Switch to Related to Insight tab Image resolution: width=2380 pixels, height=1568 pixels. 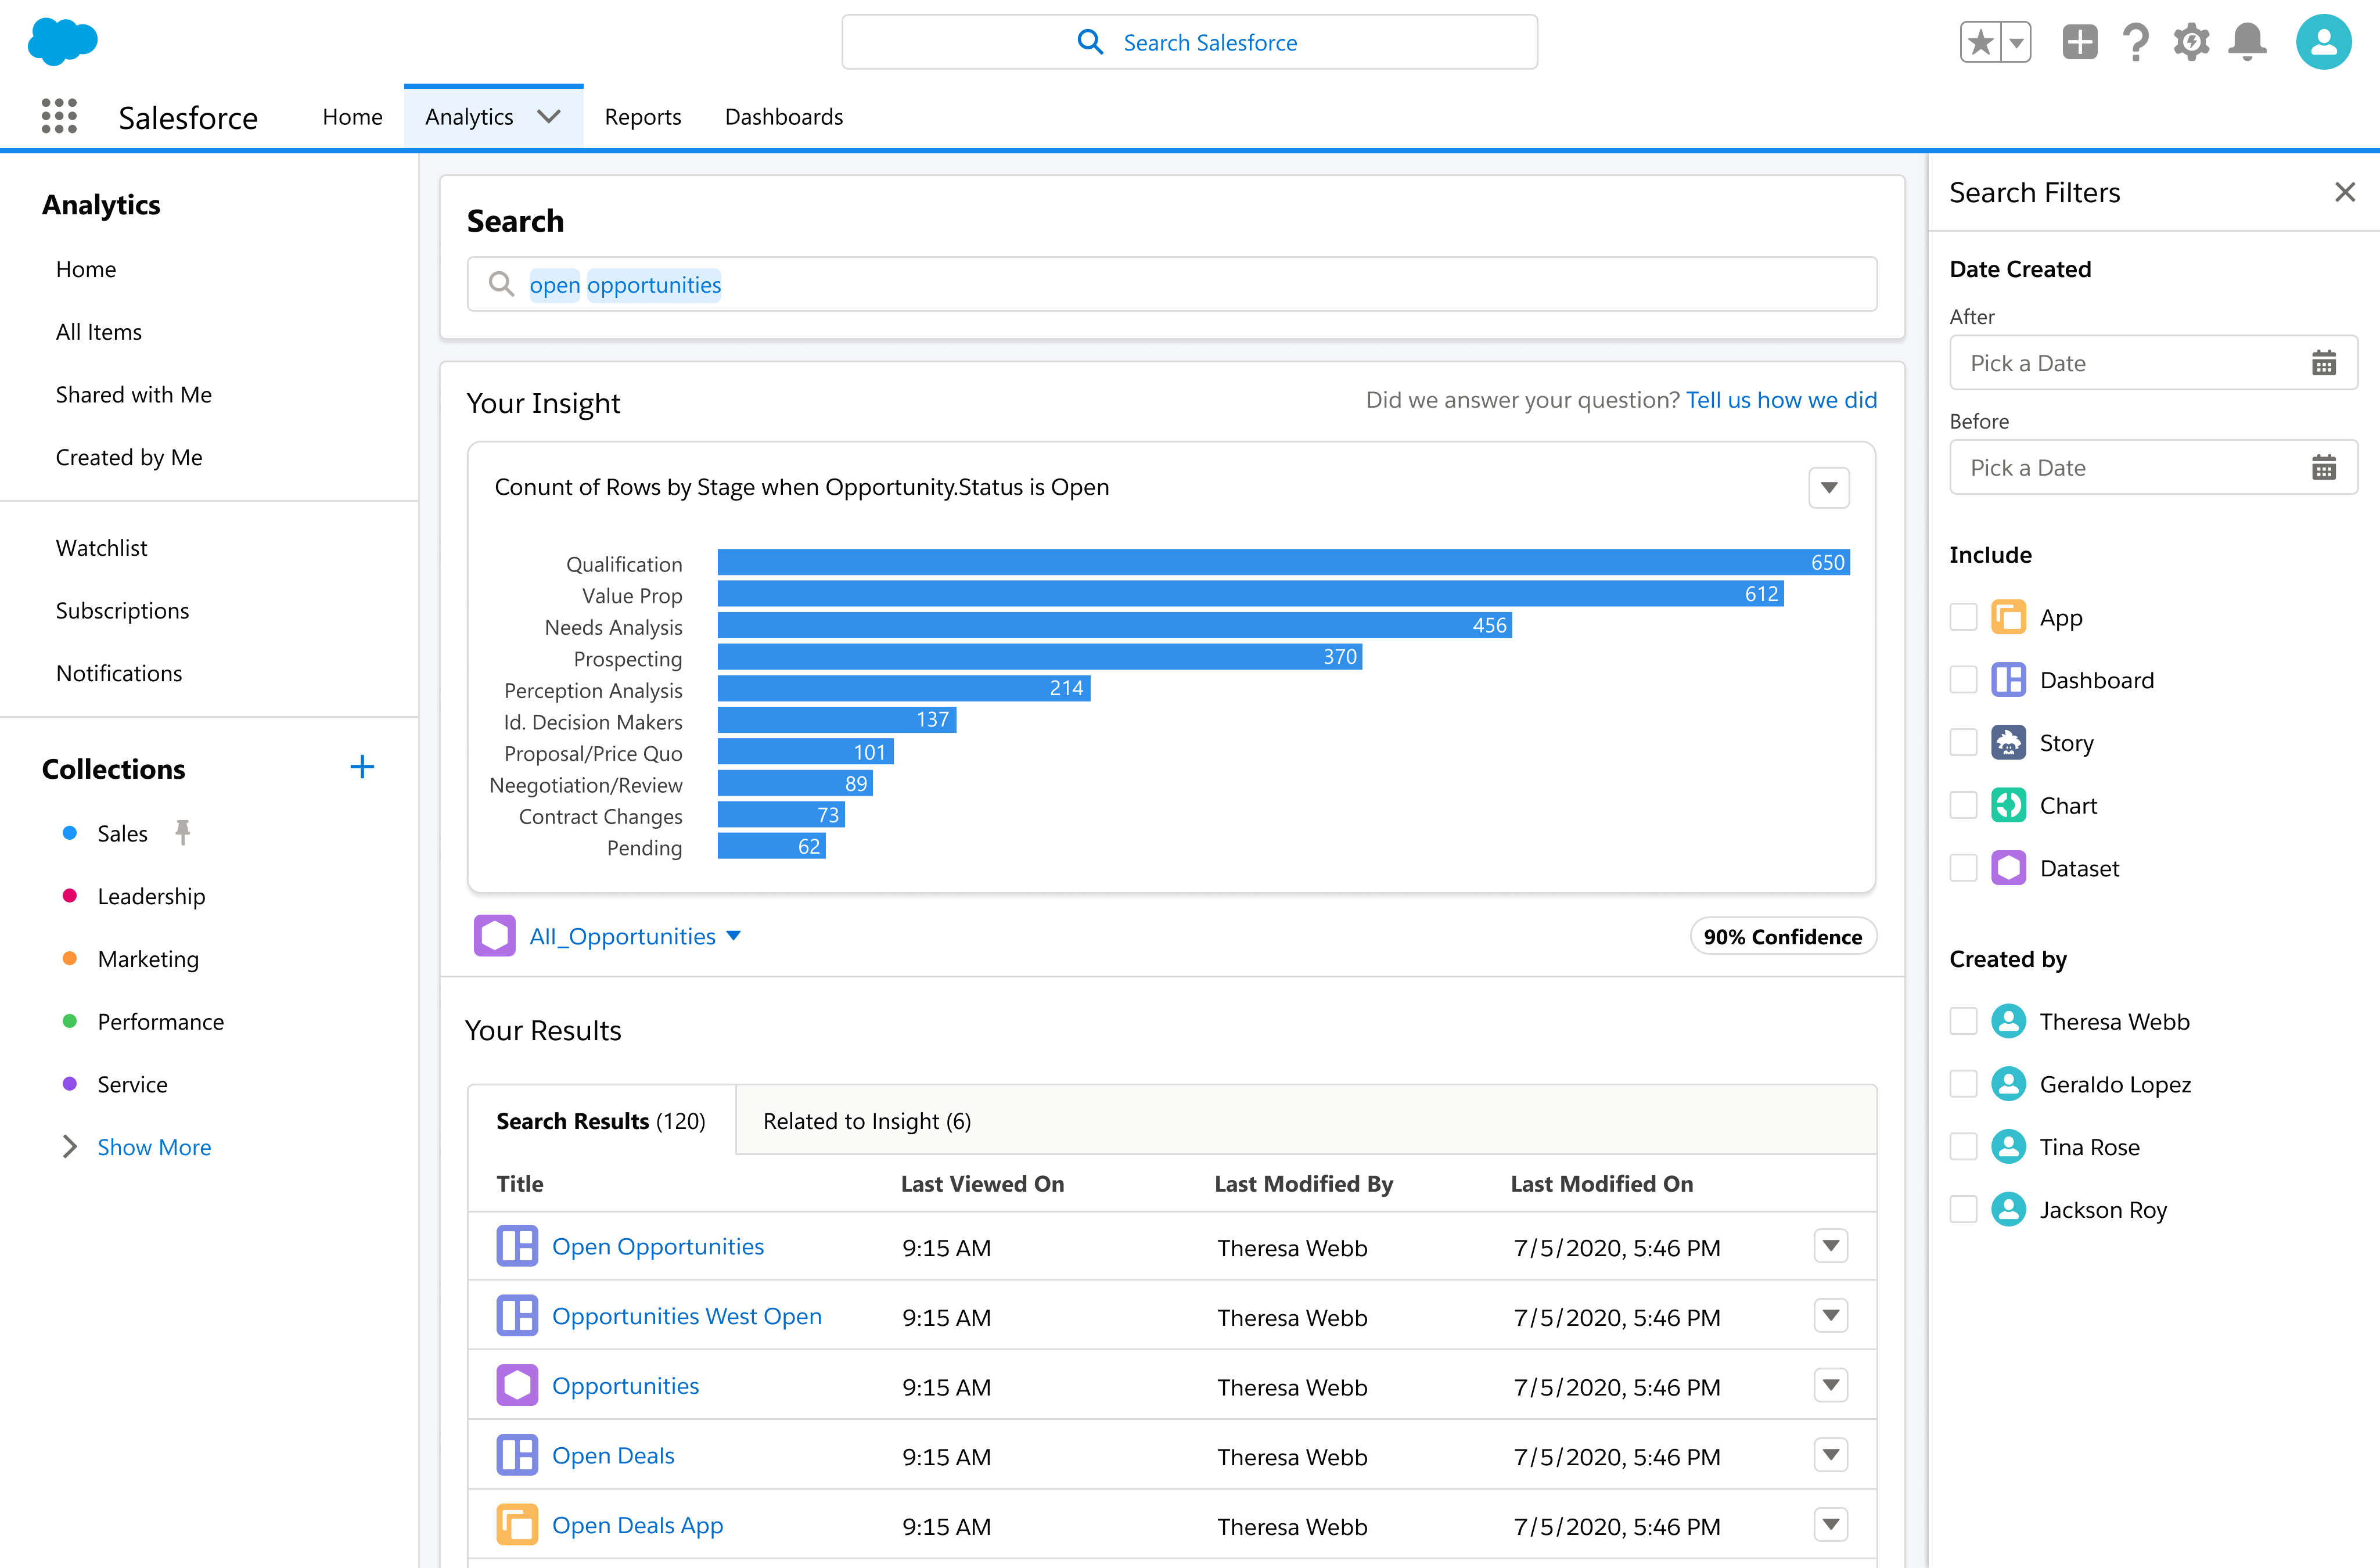[866, 1121]
